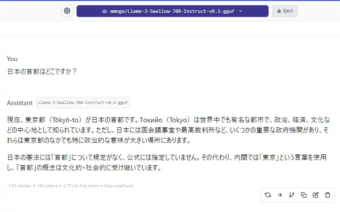Regenerate the assistant response
Screen dimensions: 340x212
click(268, 195)
